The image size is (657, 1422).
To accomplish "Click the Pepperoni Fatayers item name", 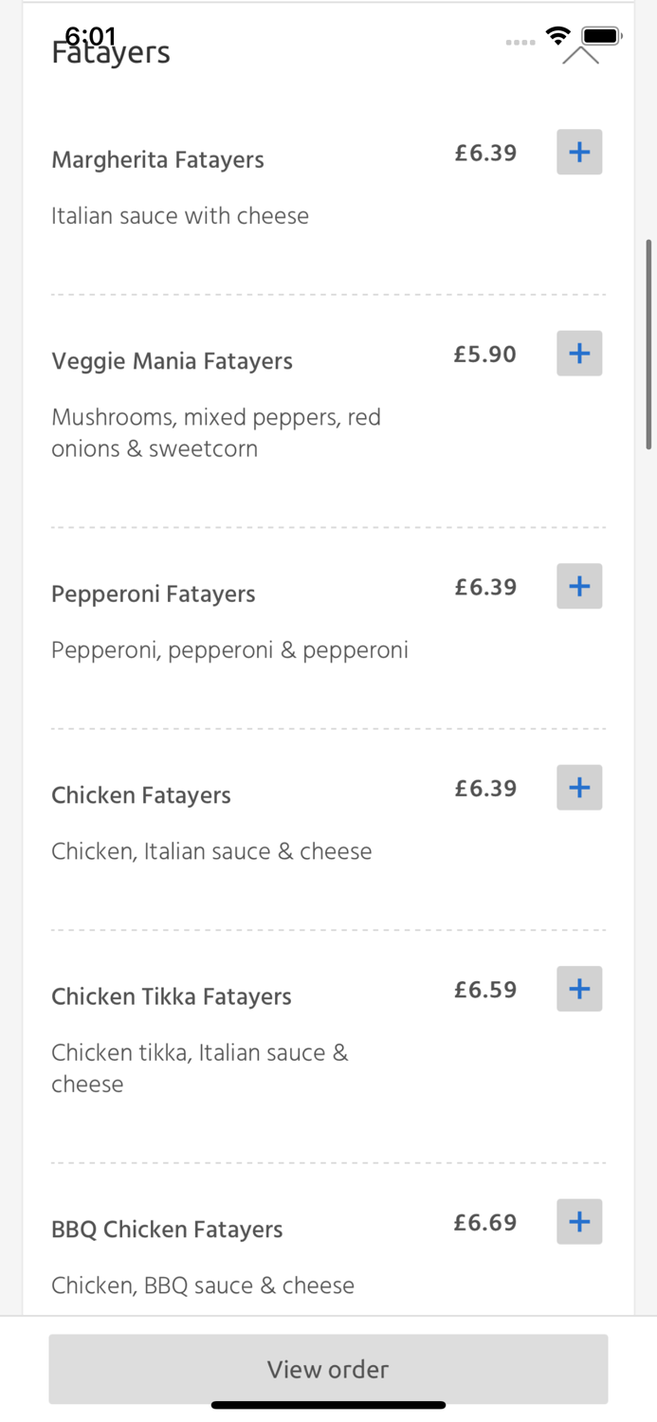I will click(153, 593).
